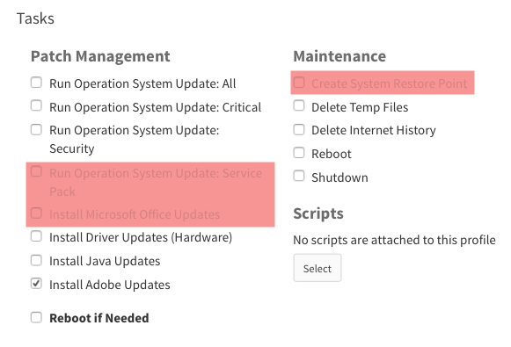Click the Delete Temp Files label
Screen dimensions: 511x347
point(360,107)
